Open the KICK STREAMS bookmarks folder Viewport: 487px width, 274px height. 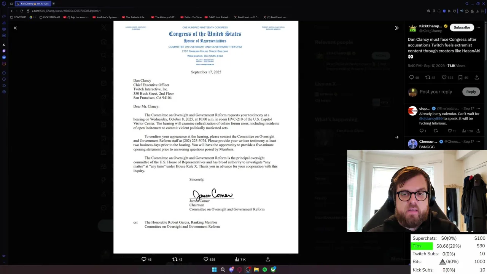click(x=50, y=17)
